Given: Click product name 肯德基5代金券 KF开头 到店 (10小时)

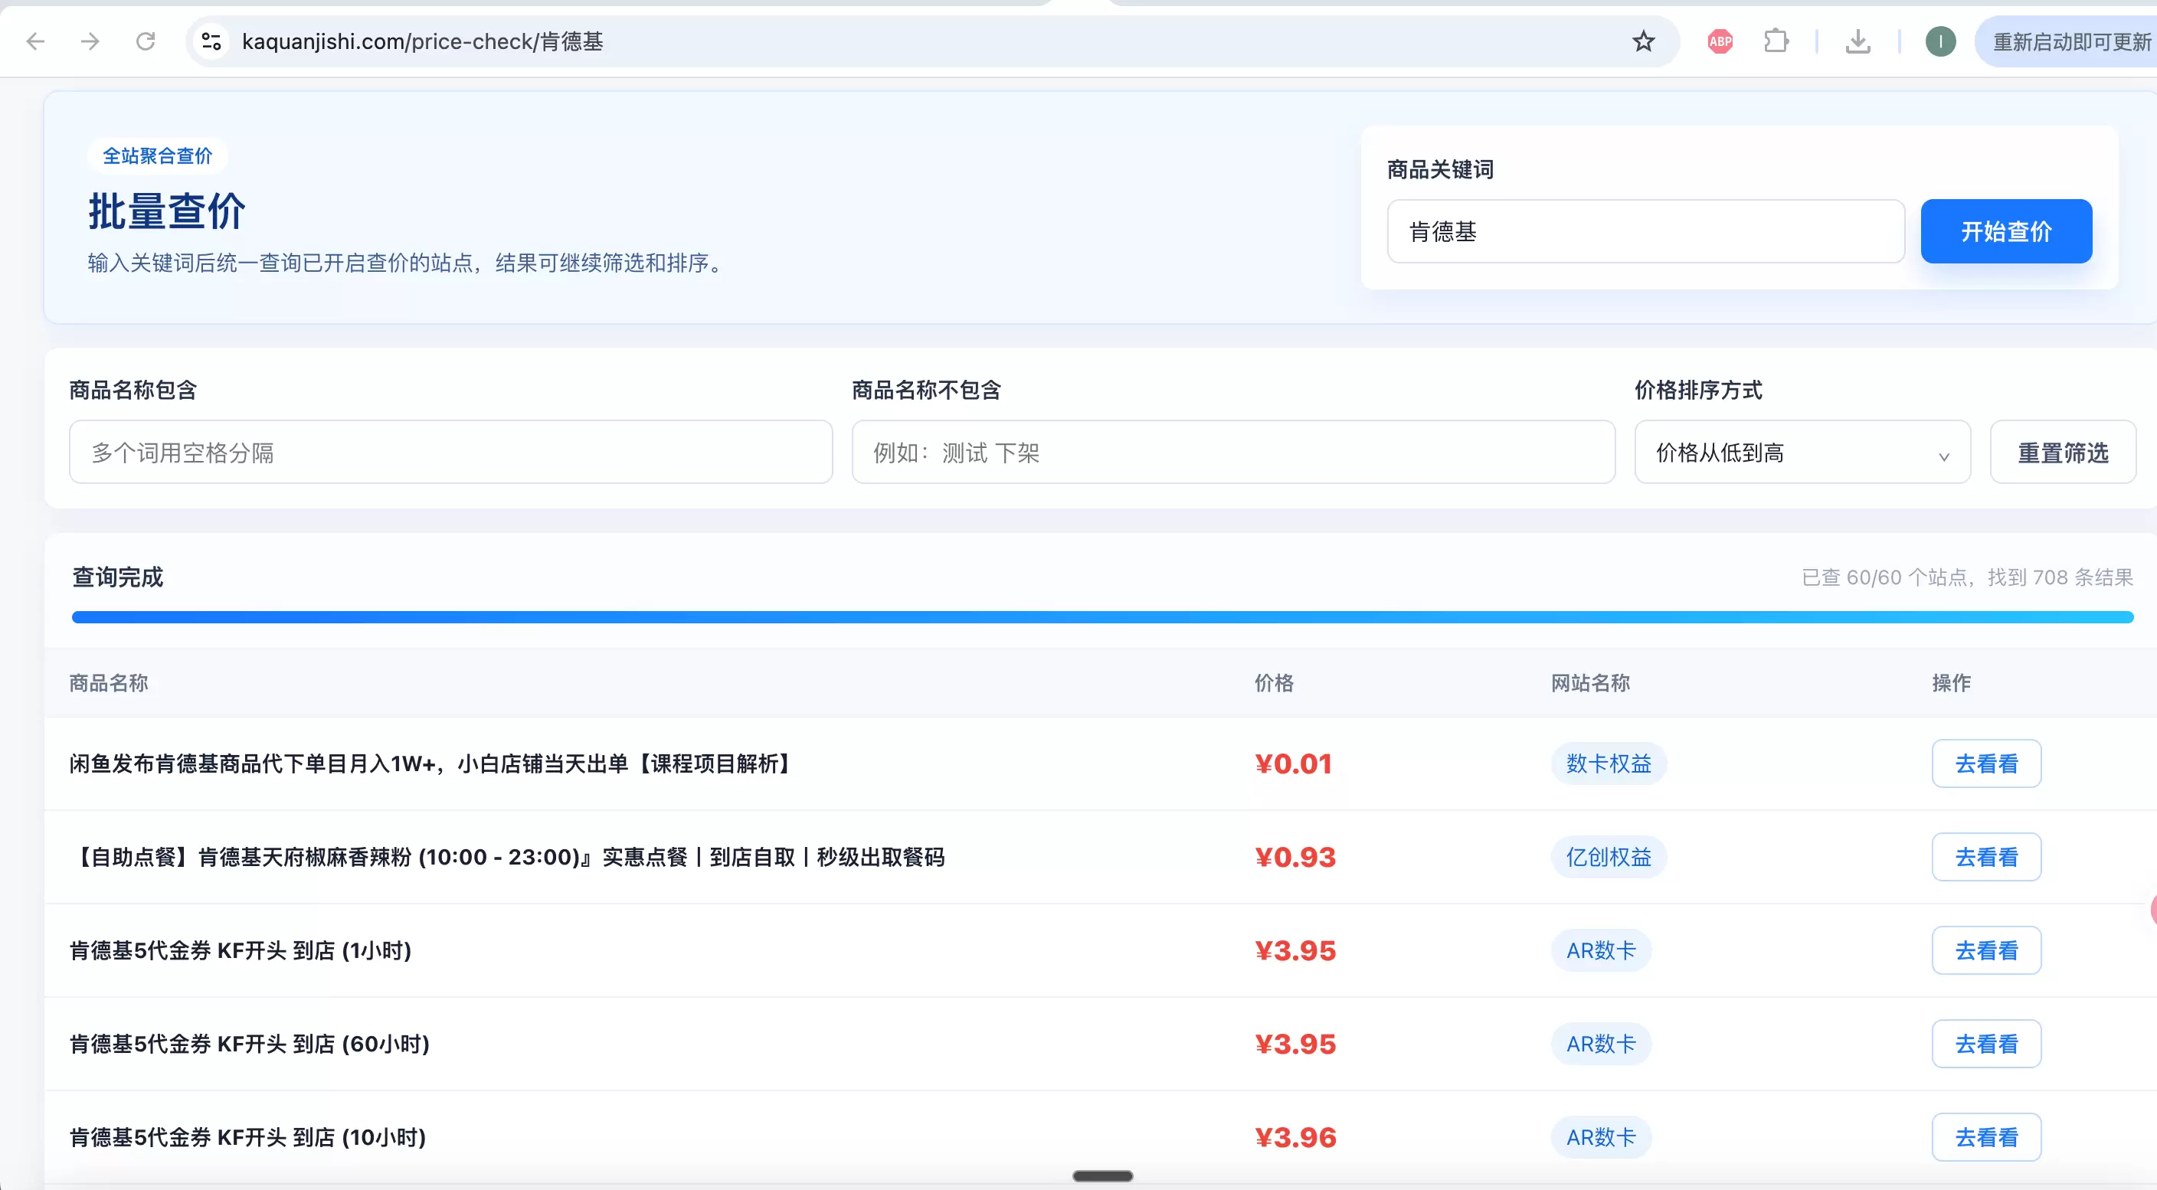Looking at the screenshot, I should point(248,1137).
